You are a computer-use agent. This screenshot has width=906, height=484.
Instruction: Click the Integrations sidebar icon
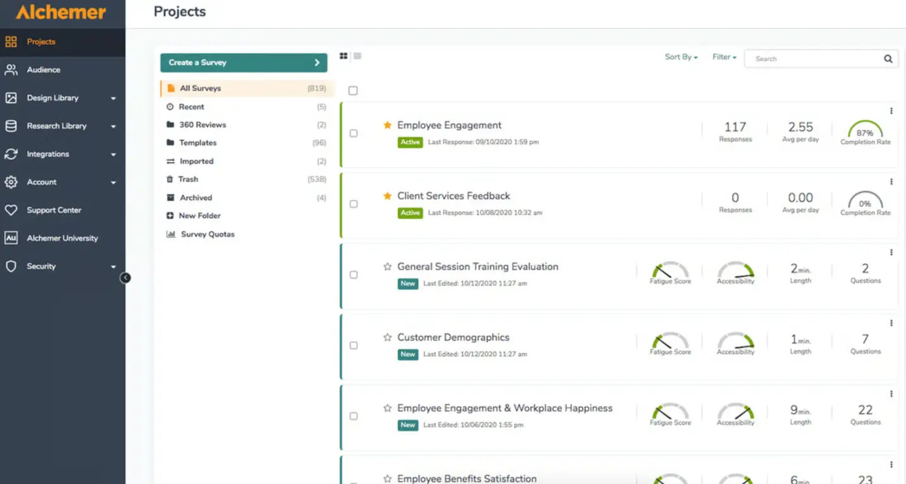coord(11,154)
